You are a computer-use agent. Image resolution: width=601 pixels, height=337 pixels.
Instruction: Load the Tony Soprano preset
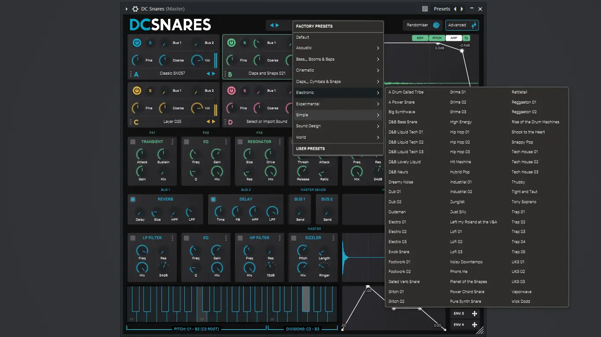[x=524, y=202]
